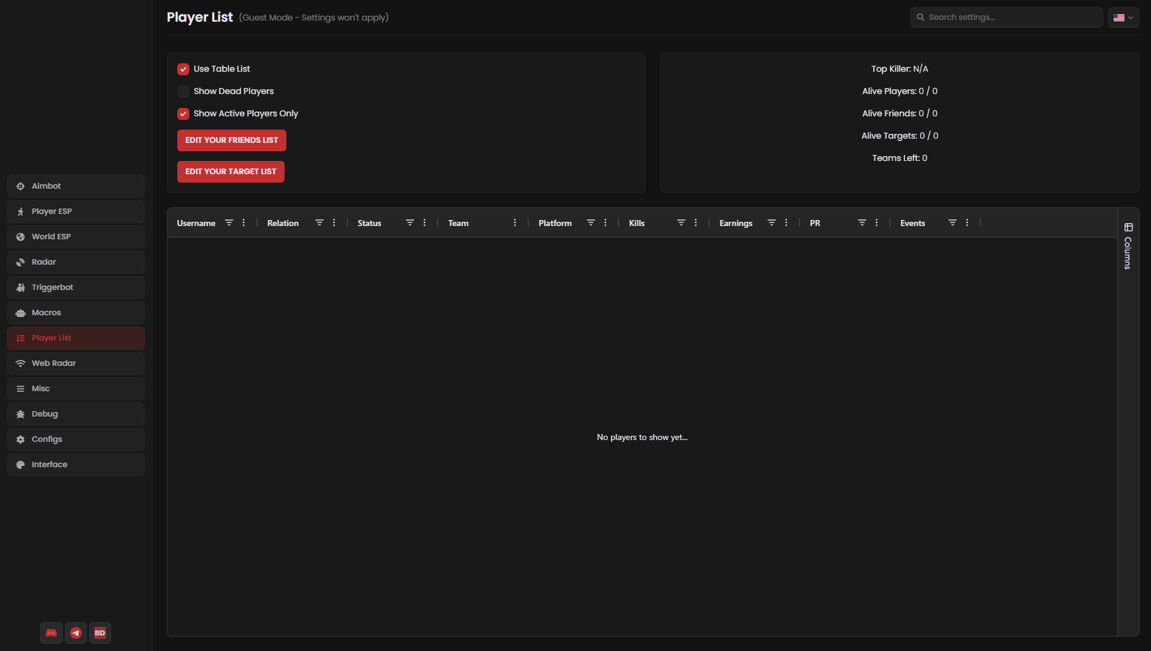This screenshot has height=651, width=1151.
Task: Open PR column menu
Action: (877, 223)
